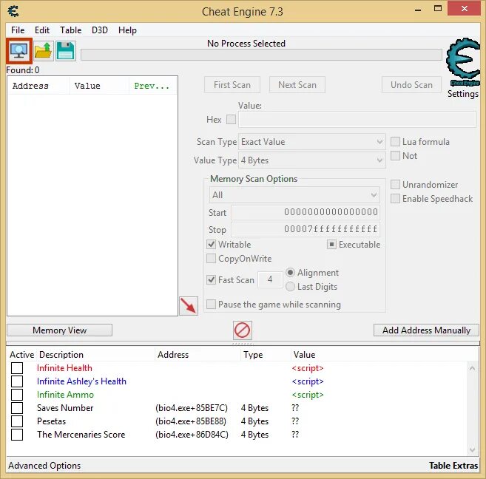Enable the Lua formula checkbox
The image size is (486, 479).
[x=395, y=141]
